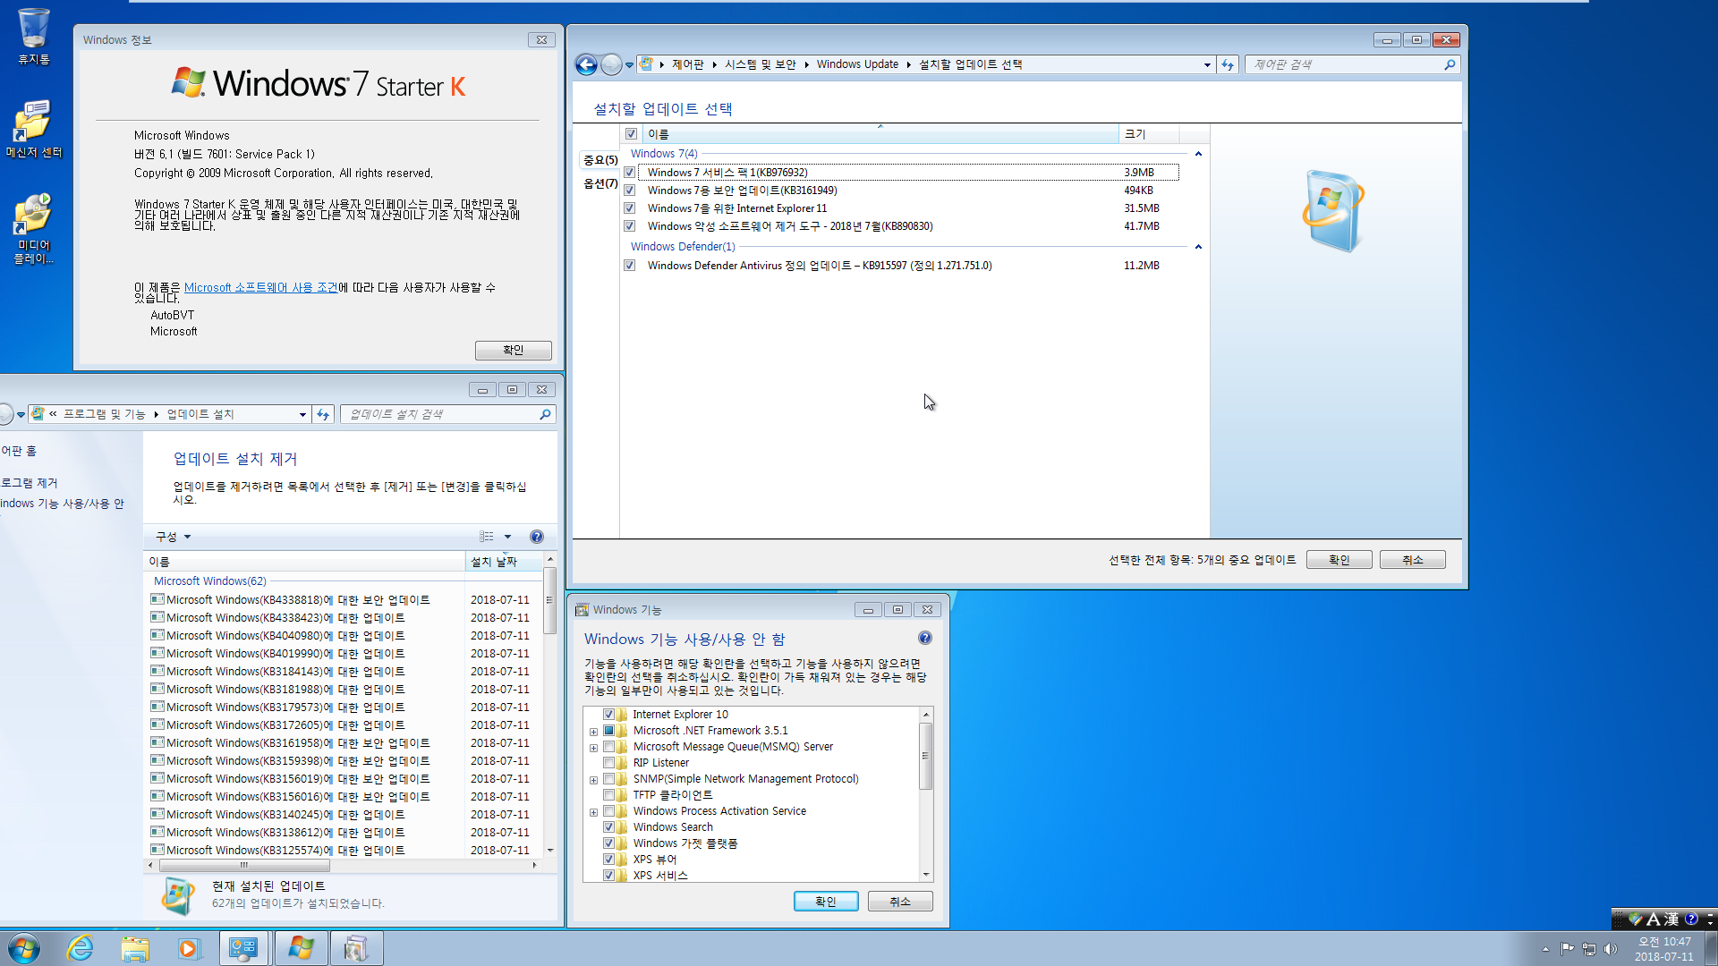The width and height of the screenshot is (1718, 966).
Task: Refresh the installed updates address bar
Action: (323, 414)
